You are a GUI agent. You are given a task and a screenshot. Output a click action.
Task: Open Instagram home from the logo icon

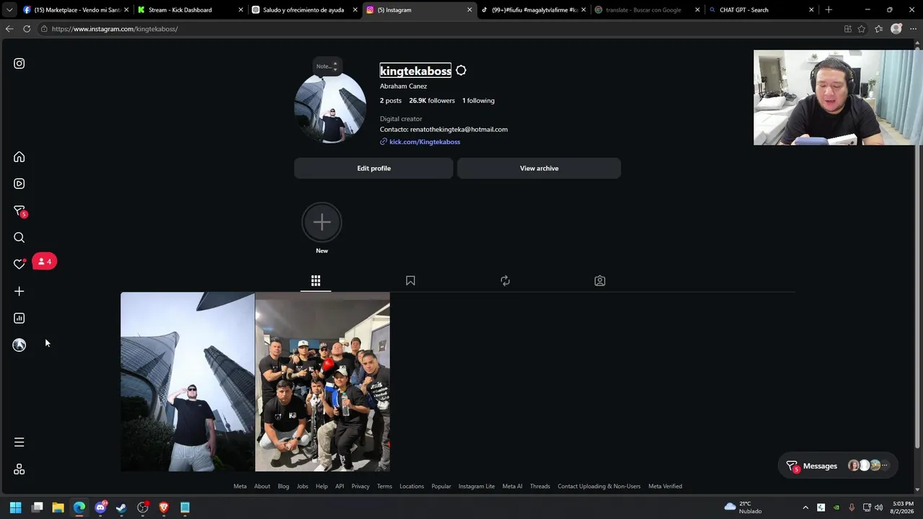(19, 63)
